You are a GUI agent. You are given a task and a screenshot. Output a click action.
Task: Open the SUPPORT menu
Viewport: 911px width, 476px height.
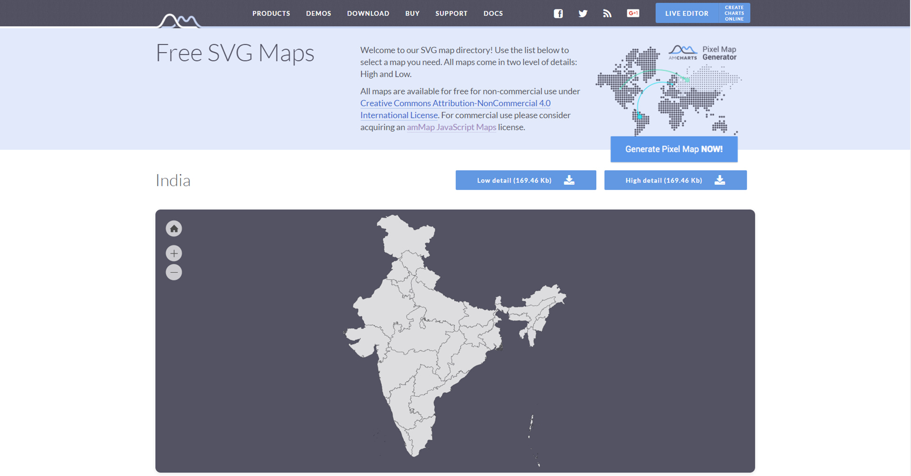[x=451, y=13]
